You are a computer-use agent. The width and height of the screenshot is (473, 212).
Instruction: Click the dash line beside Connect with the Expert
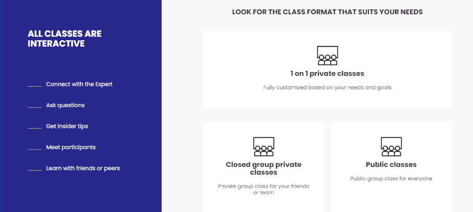click(x=35, y=86)
